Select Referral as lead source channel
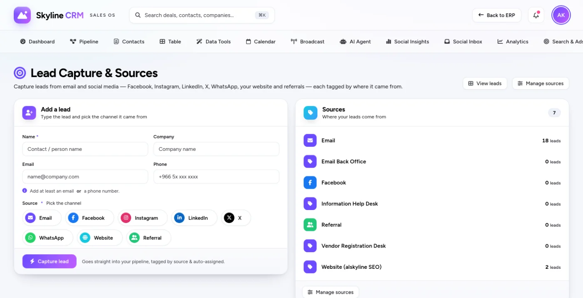 (x=149, y=238)
